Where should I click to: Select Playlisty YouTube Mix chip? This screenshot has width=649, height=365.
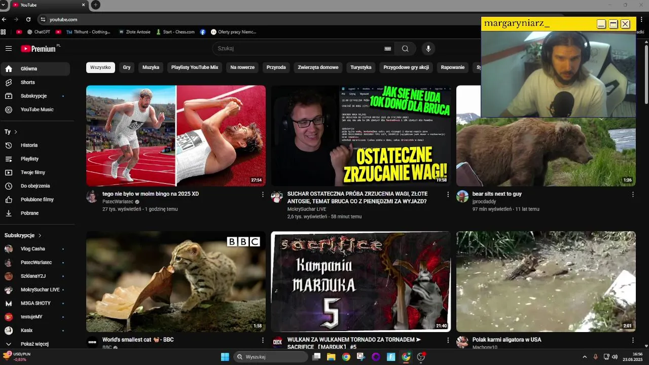(x=195, y=67)
